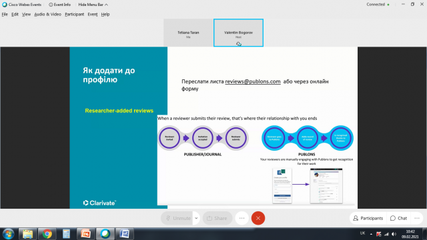Toggle the Chat panel

tap(399, 218)
